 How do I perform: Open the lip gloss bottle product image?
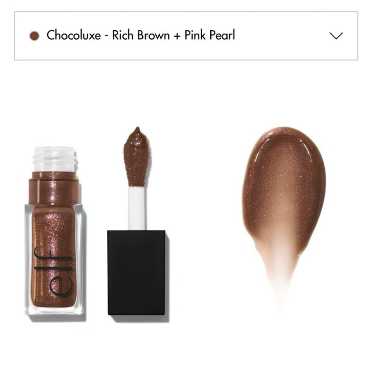(x=54, y=231)
